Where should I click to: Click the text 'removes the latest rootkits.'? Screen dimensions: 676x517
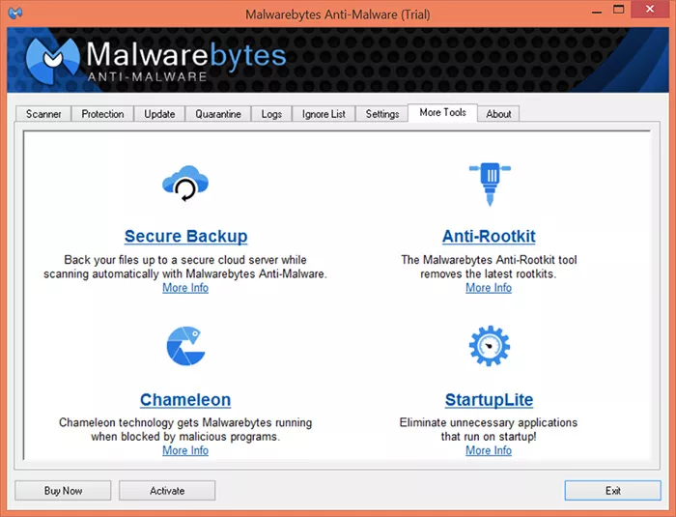(489, 273)
